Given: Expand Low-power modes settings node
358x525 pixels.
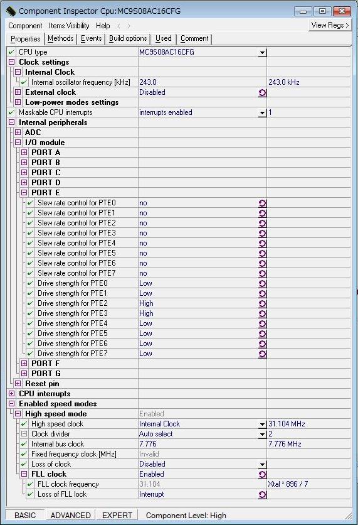Looking at the screenshot, I should click(x=18, y=102).
